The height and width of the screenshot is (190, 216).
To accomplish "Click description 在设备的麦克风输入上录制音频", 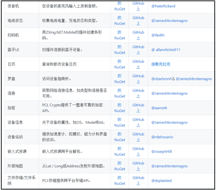I will pyautogui.click(x=70, y=6).
